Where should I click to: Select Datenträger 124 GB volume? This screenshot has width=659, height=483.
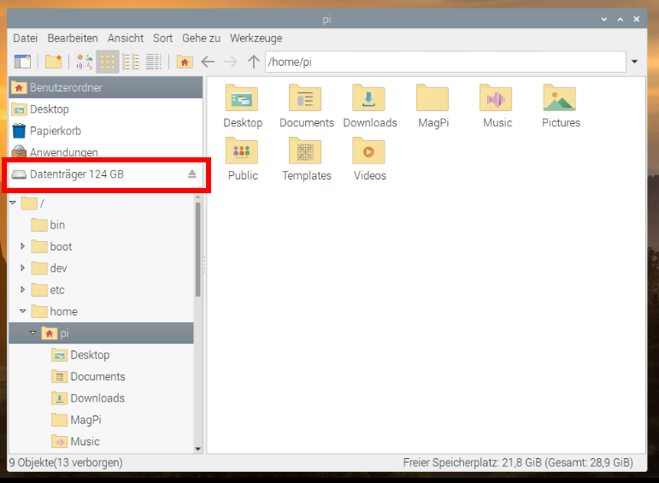[105, 174]
